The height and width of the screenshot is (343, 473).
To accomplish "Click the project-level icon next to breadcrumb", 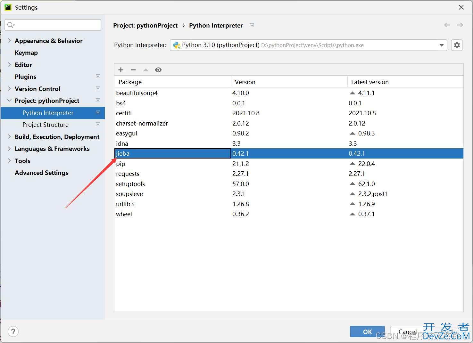I will coord(252,25).
